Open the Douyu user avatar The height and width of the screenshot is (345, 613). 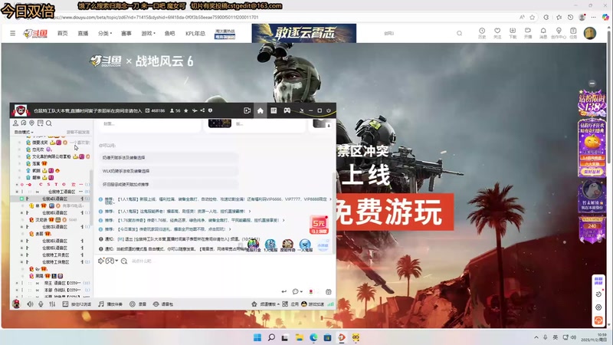coord(589,33)
